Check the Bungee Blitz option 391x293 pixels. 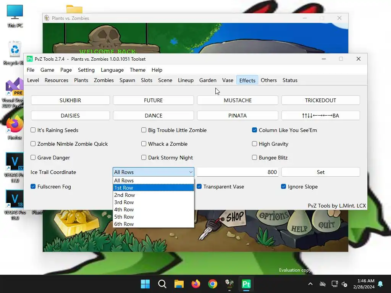[254, 157]
